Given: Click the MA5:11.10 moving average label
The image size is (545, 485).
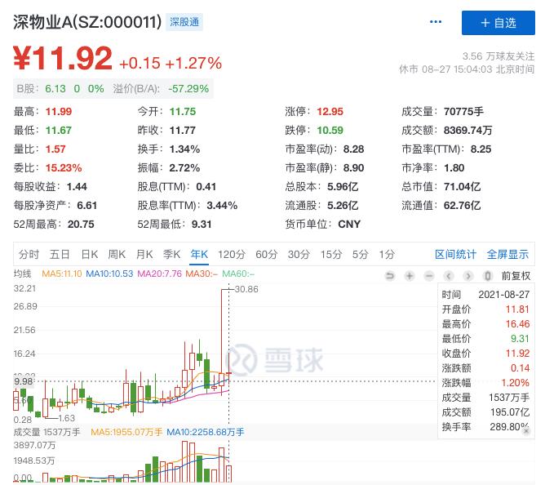Looking at the screenshot, I should pyautogui.click(x=62, y=274).
